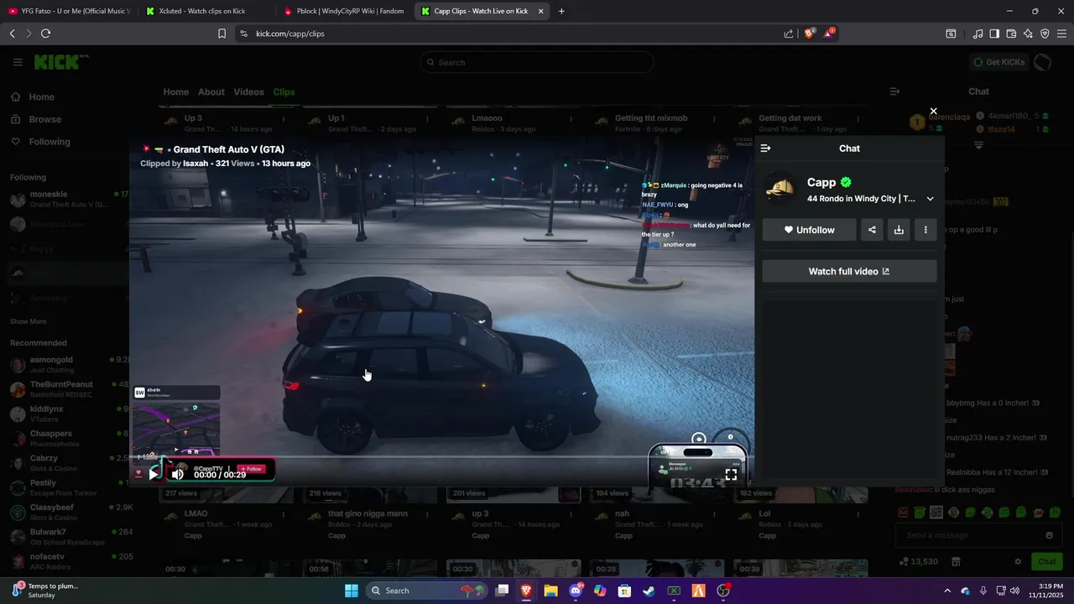This screenshot has height=604, width=1074.
Task: Open the Leo AI assistant icon
Action: tap(1028, 34)
